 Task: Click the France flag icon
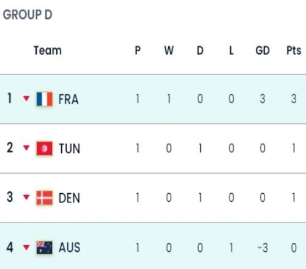tap(45, 99)
